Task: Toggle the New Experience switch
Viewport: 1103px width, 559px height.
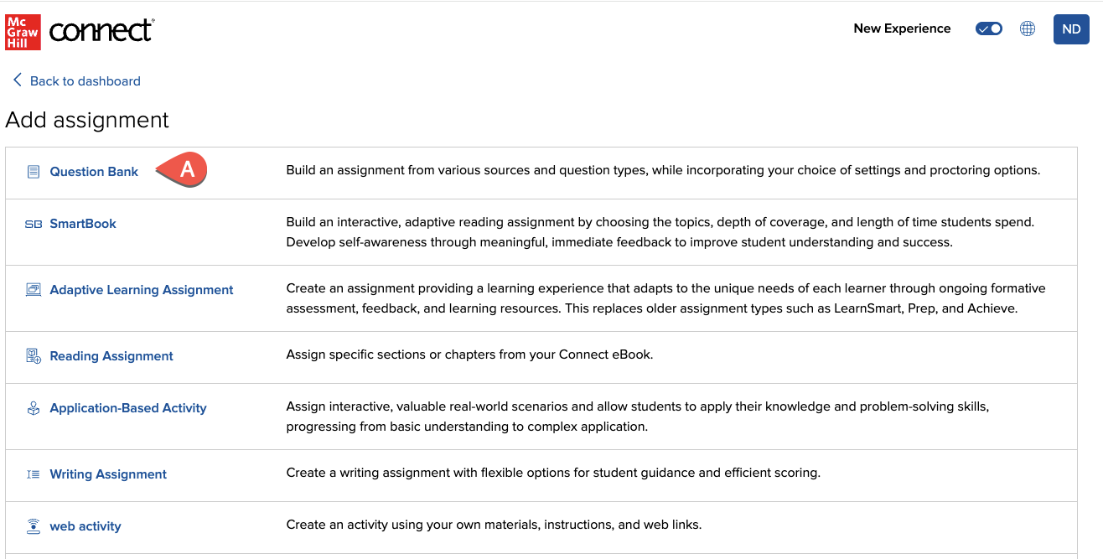Action: tap(989, 28)
